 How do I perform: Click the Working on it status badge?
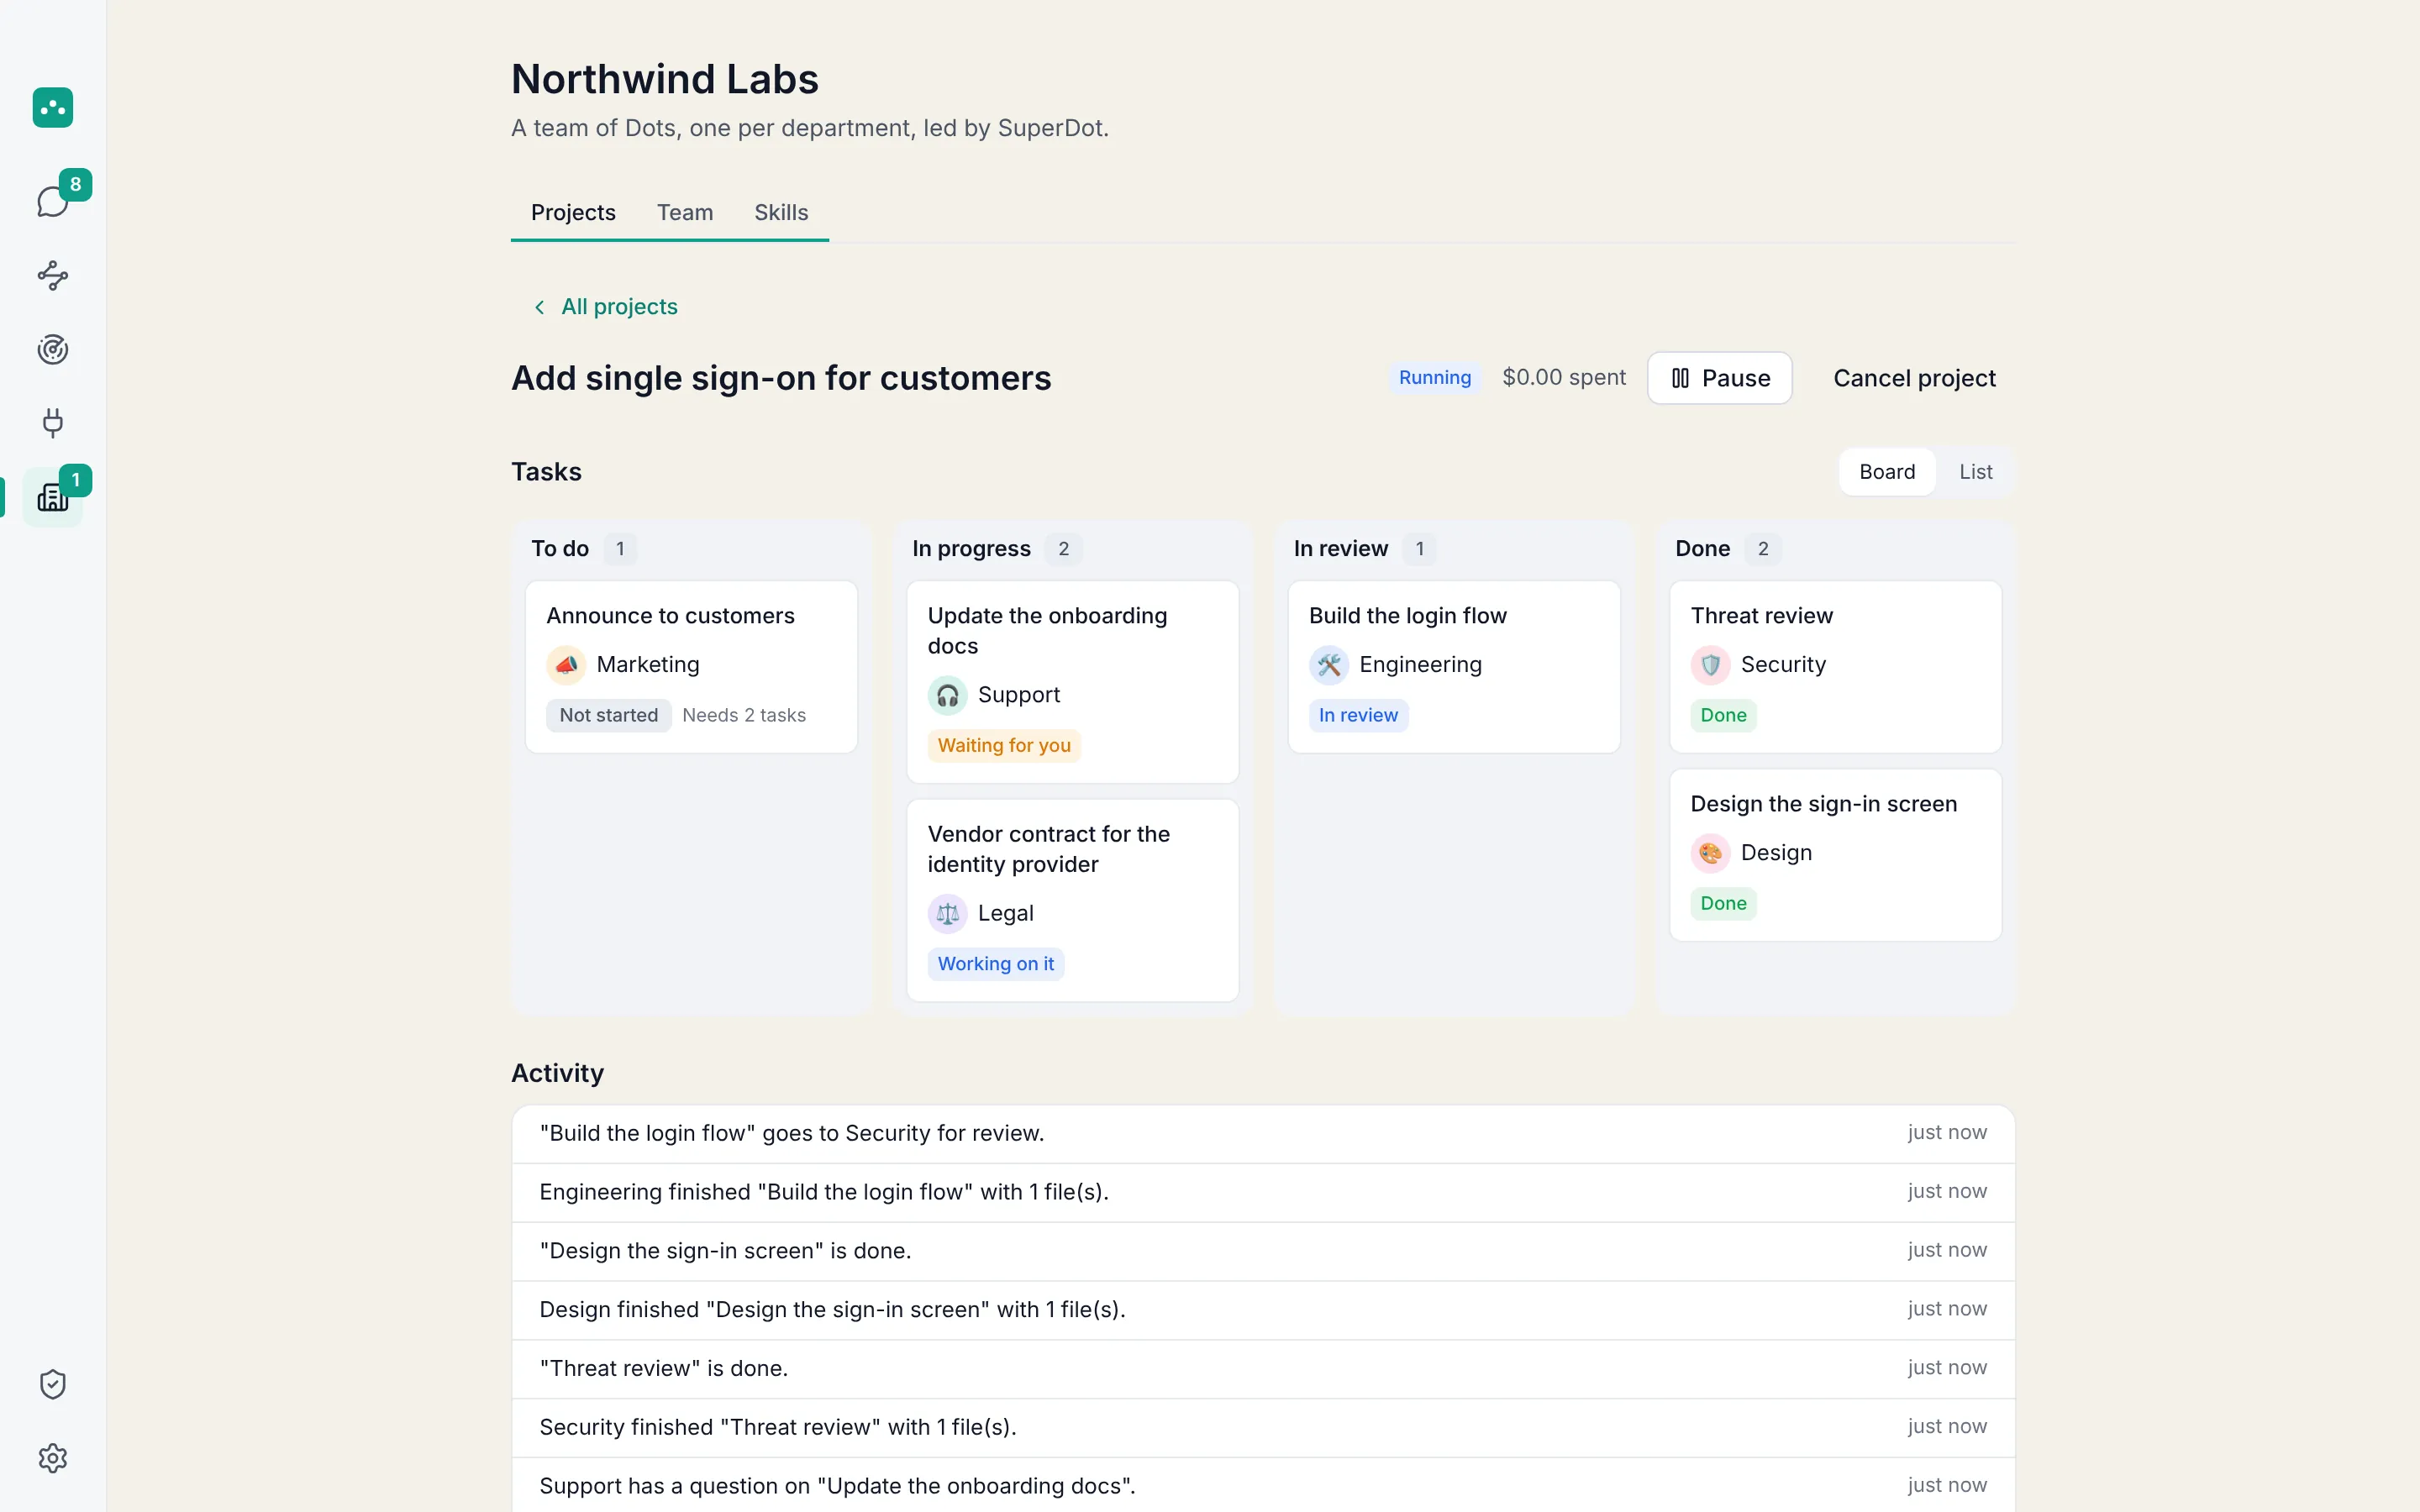pos(995,964)
